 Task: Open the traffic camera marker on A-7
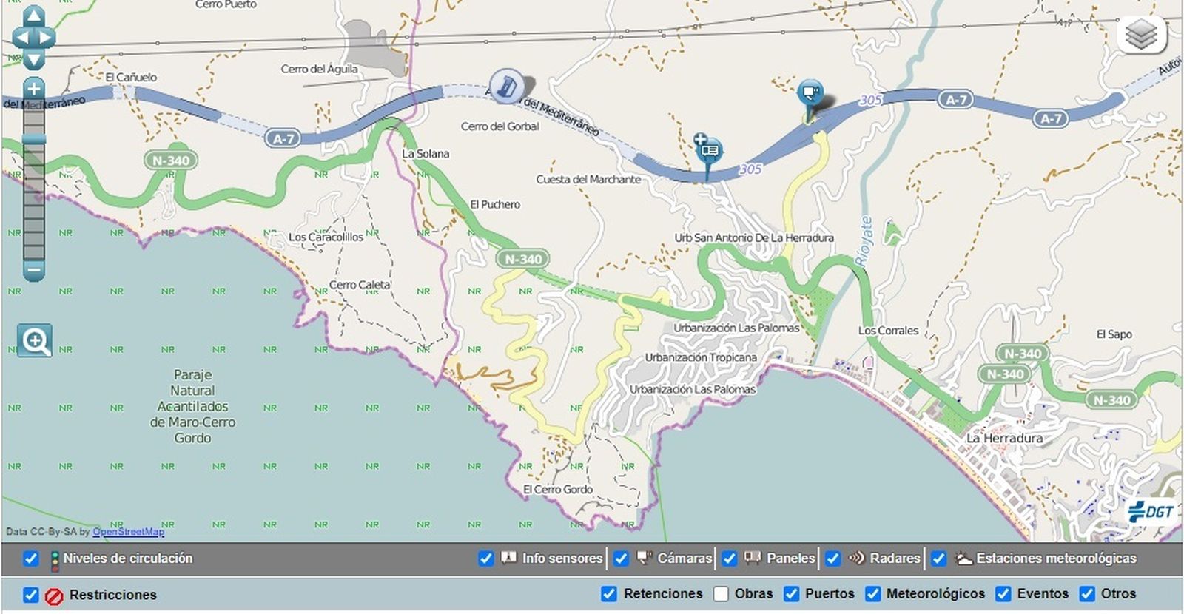tap(811, 94)
